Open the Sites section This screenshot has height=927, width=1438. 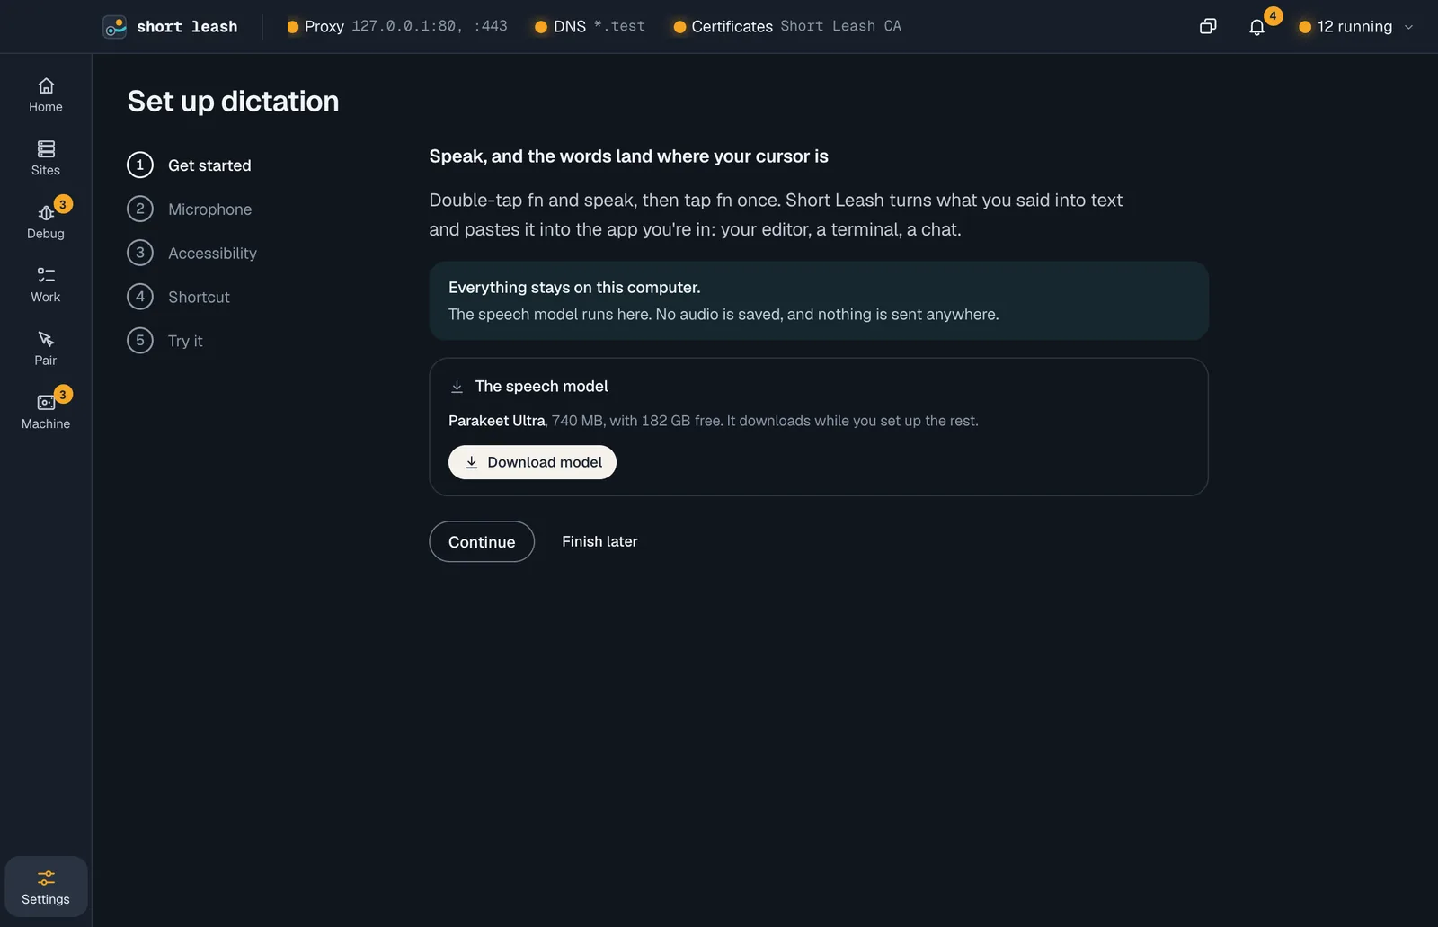click(46, 158)
